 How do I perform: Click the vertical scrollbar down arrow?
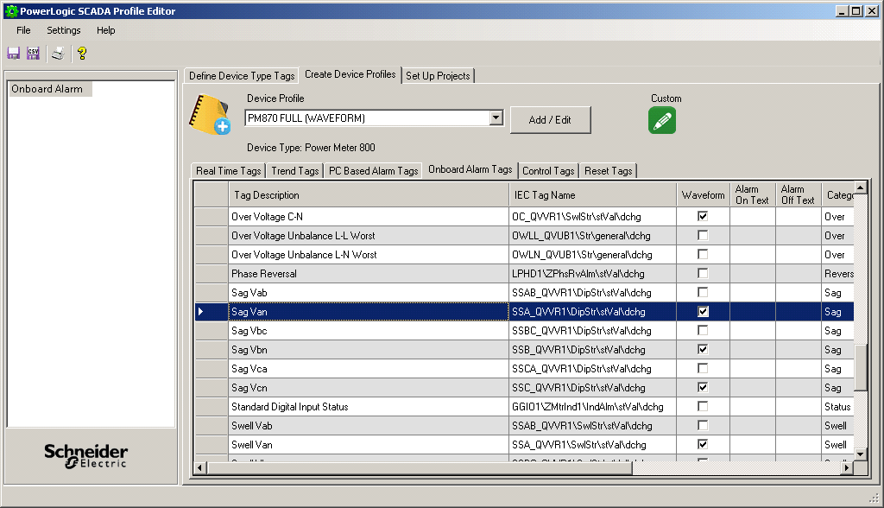click(x=861, y=454)
